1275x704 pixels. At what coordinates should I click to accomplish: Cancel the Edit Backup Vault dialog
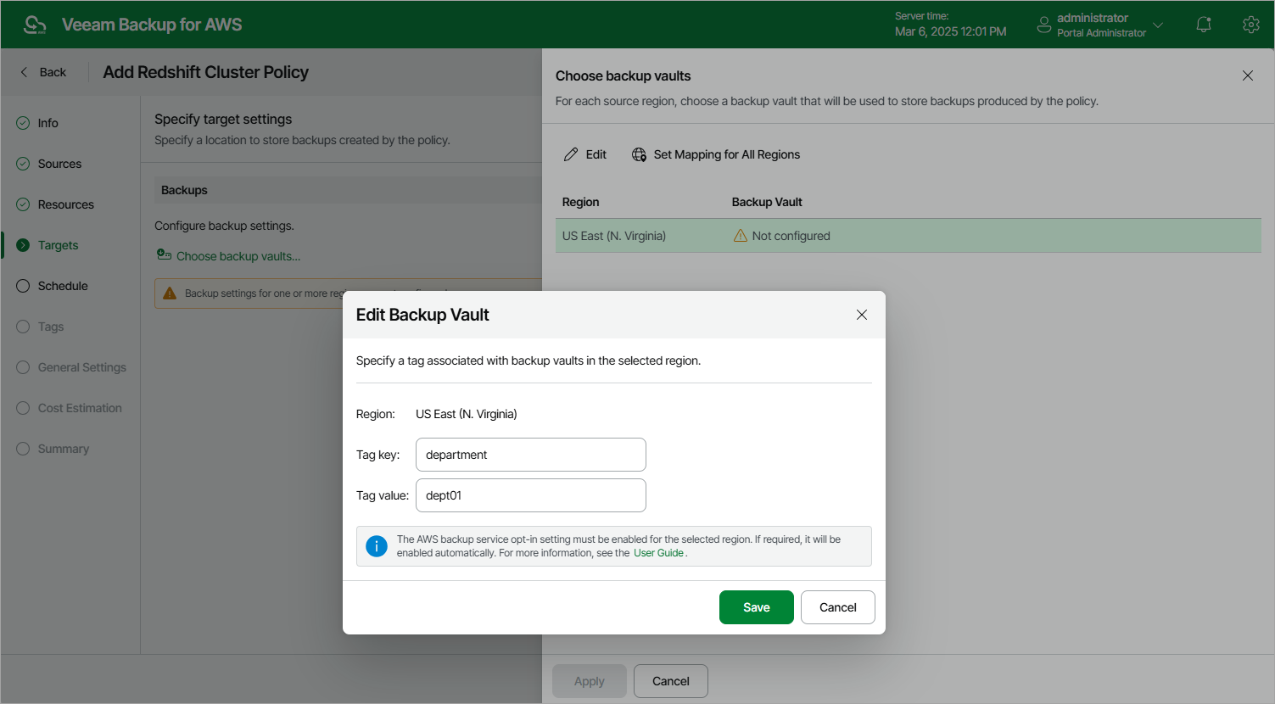point(837,607)
